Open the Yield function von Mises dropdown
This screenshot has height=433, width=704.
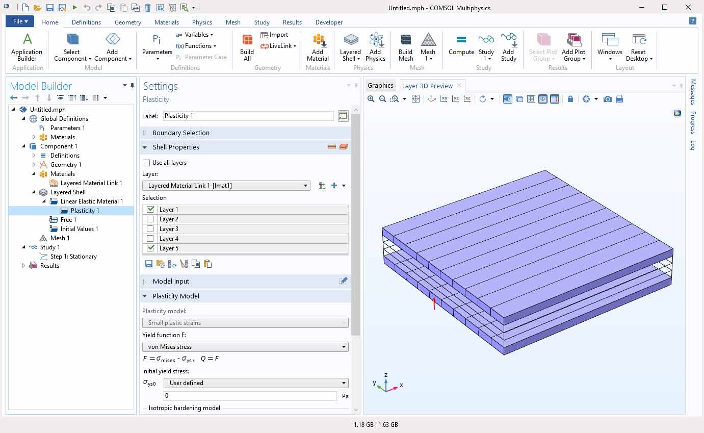tap(245, 347)
